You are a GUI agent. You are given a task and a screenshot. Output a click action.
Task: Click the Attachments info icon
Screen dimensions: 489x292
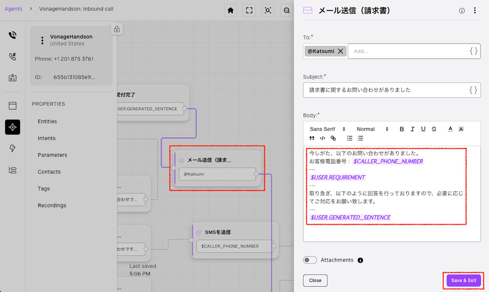[x=360, y=260]
